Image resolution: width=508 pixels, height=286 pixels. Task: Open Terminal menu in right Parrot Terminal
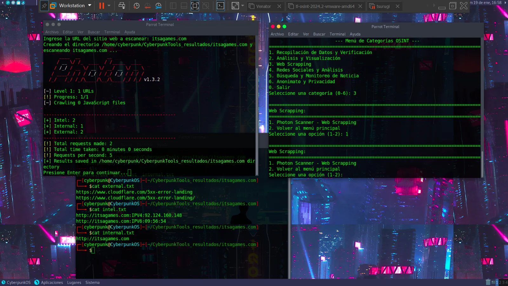[338, 34]
